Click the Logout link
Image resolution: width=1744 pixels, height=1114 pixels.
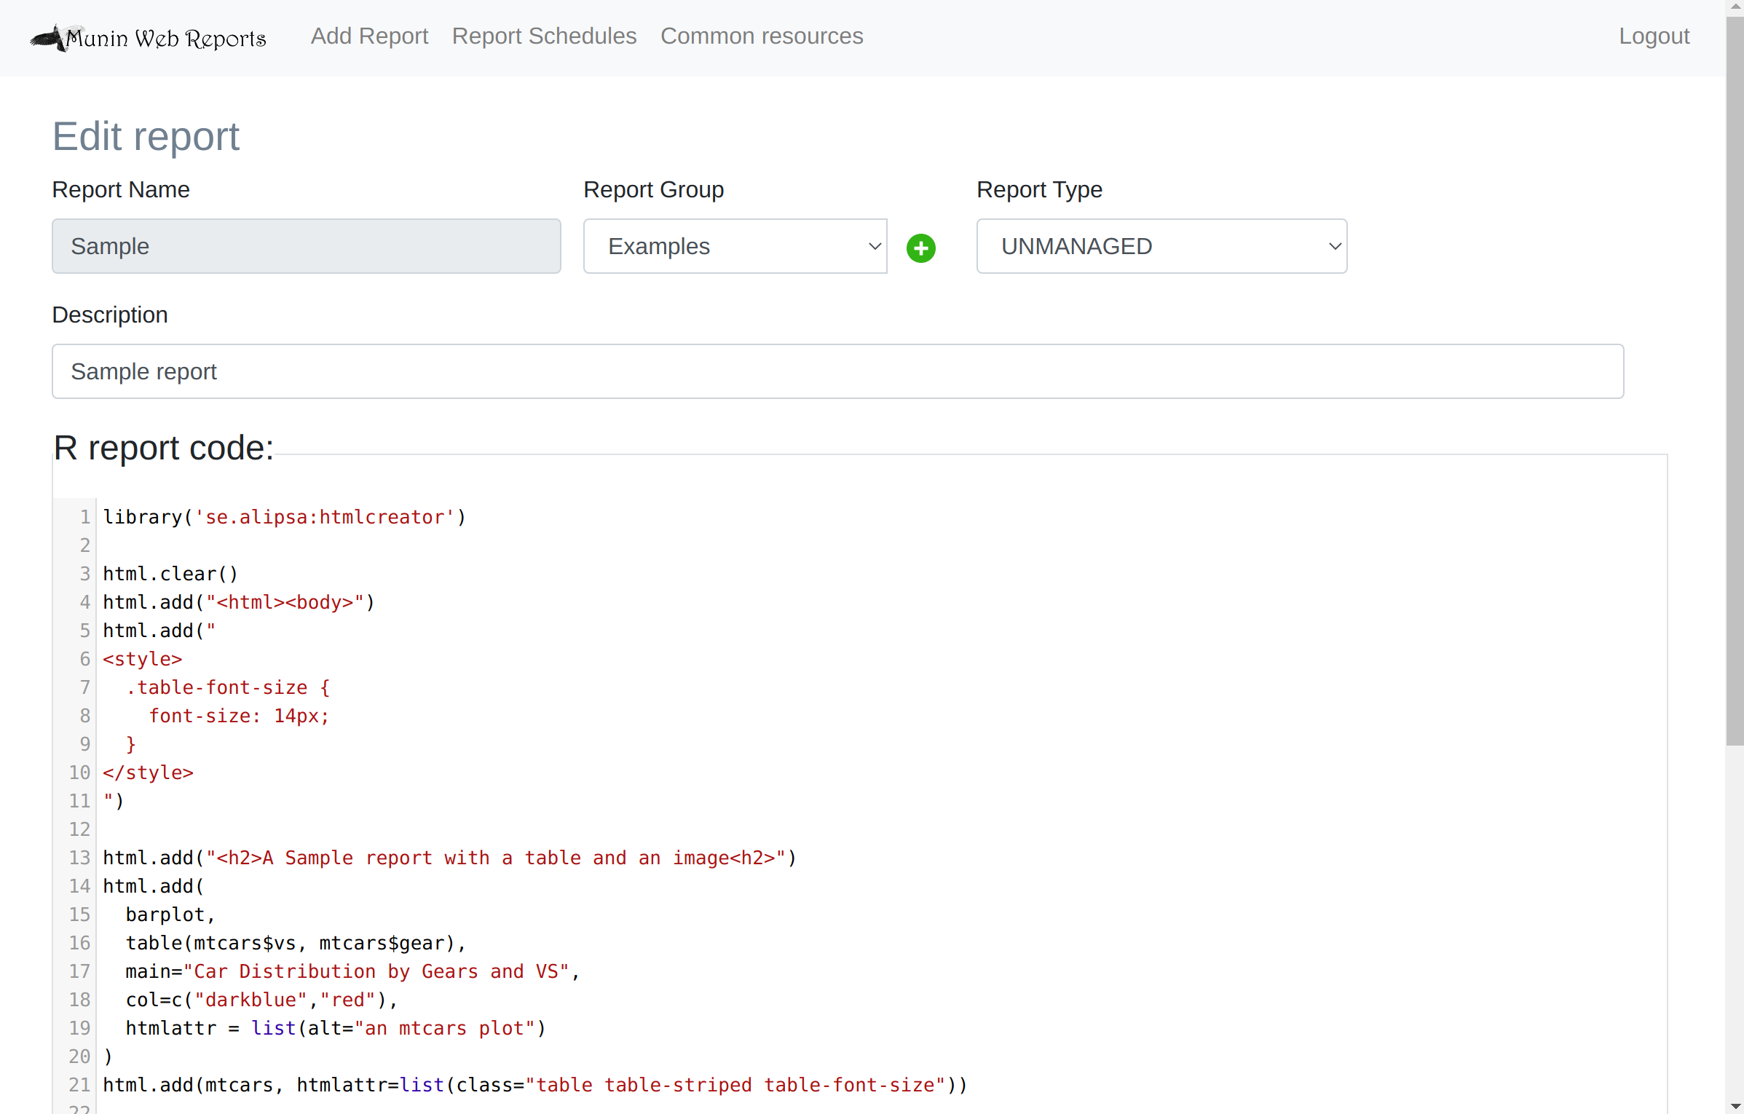coord(1654,36)
